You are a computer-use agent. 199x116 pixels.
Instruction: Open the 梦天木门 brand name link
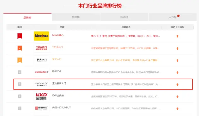point(57,59)
